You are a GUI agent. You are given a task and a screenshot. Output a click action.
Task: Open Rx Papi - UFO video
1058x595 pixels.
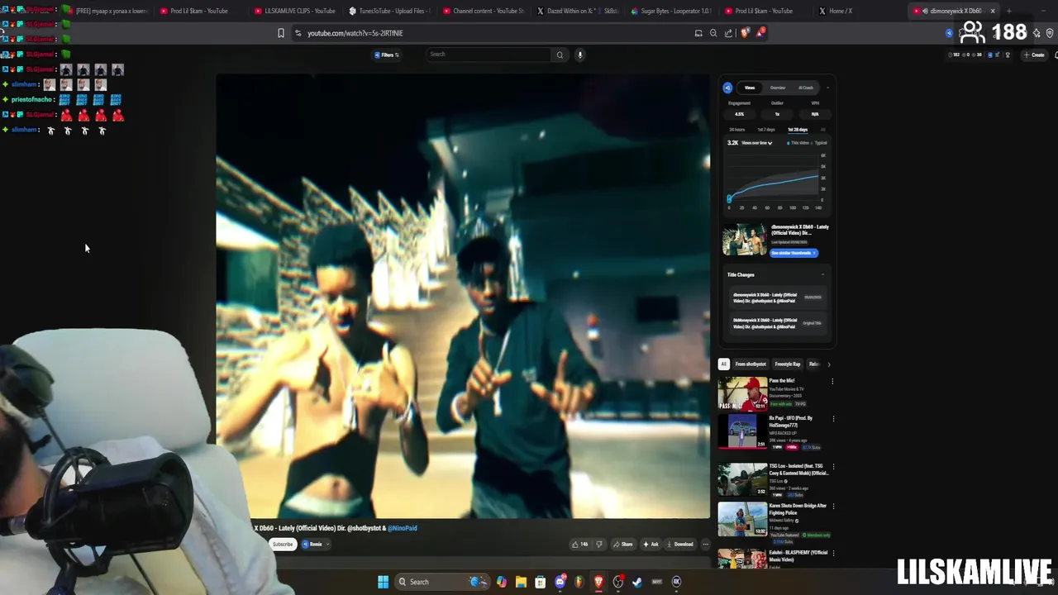click(x=741, y=431)
